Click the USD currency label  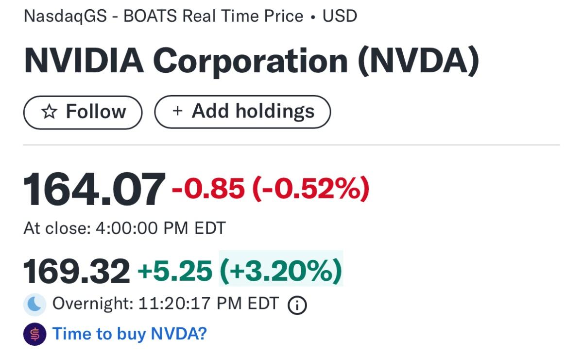point(340,16)
